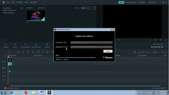The image size is (169, 95).
Task: Click the SAVE button
Action: (x=121, y=2)
